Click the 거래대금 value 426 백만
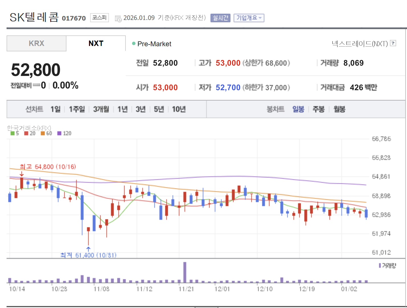Screen dimensions: 407x308 363,88
